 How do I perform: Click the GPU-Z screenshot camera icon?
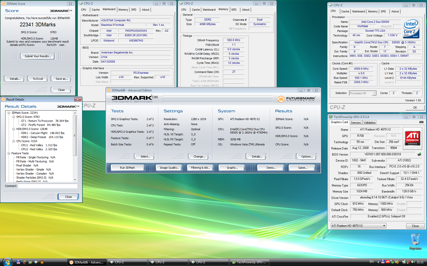click(x=421, y=122)
